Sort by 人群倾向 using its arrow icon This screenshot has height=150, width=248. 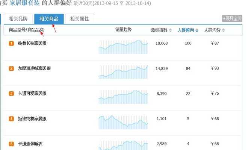click(197, 30)
